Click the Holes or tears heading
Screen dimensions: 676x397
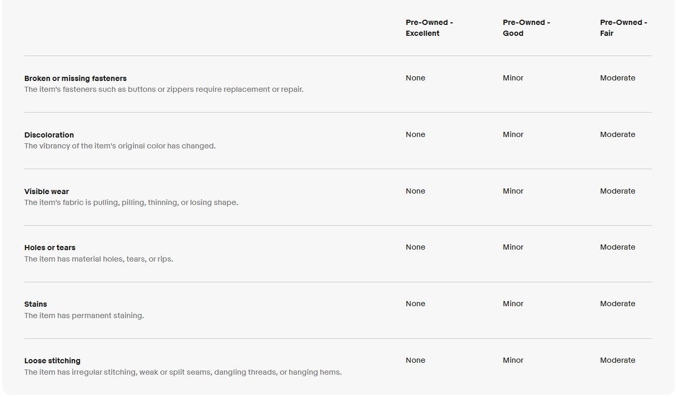click(x=50, y=248)
